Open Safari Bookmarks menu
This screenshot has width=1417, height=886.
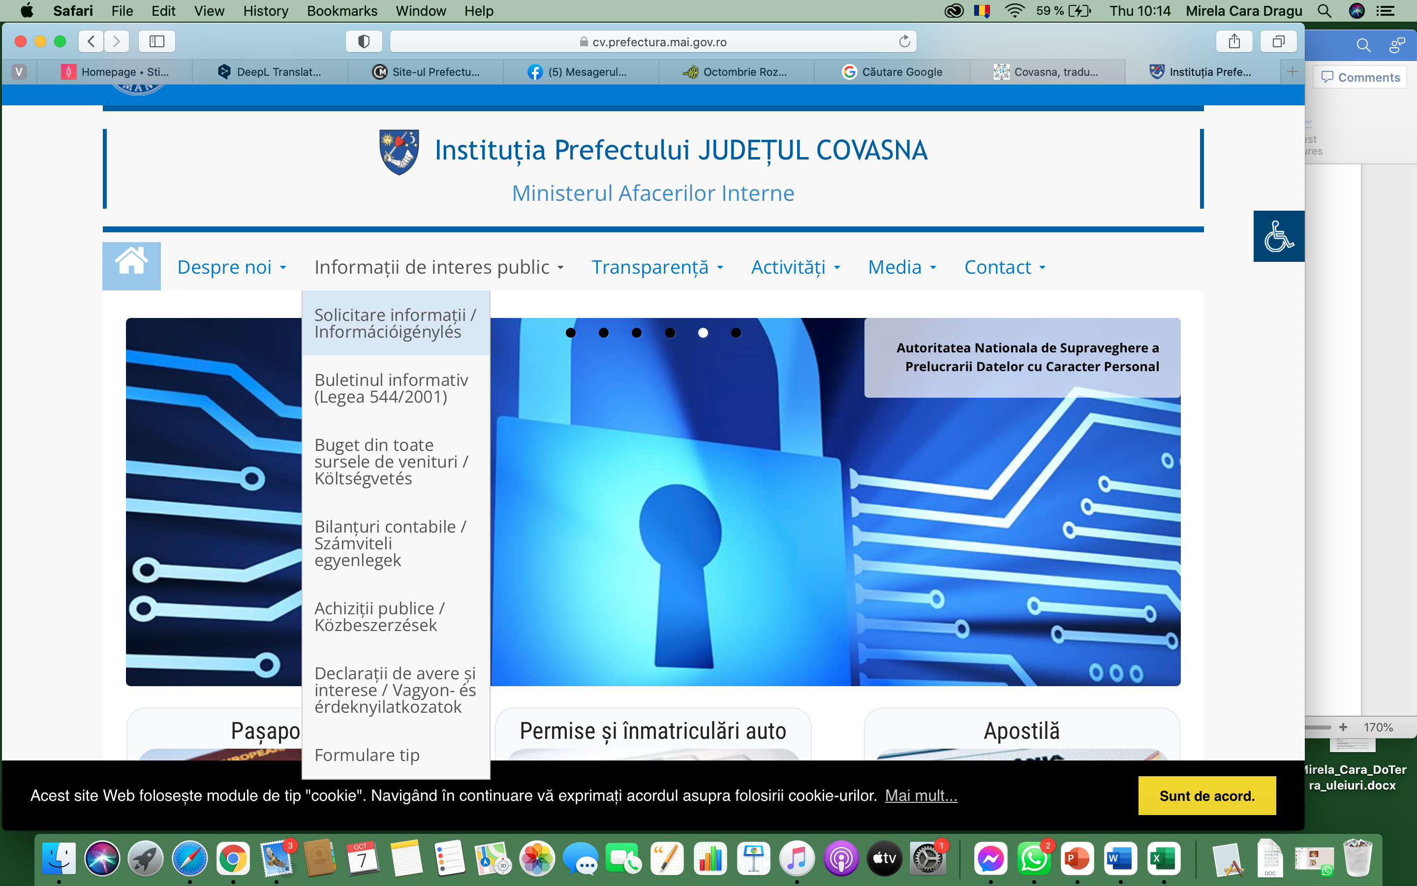coord(342,10)
